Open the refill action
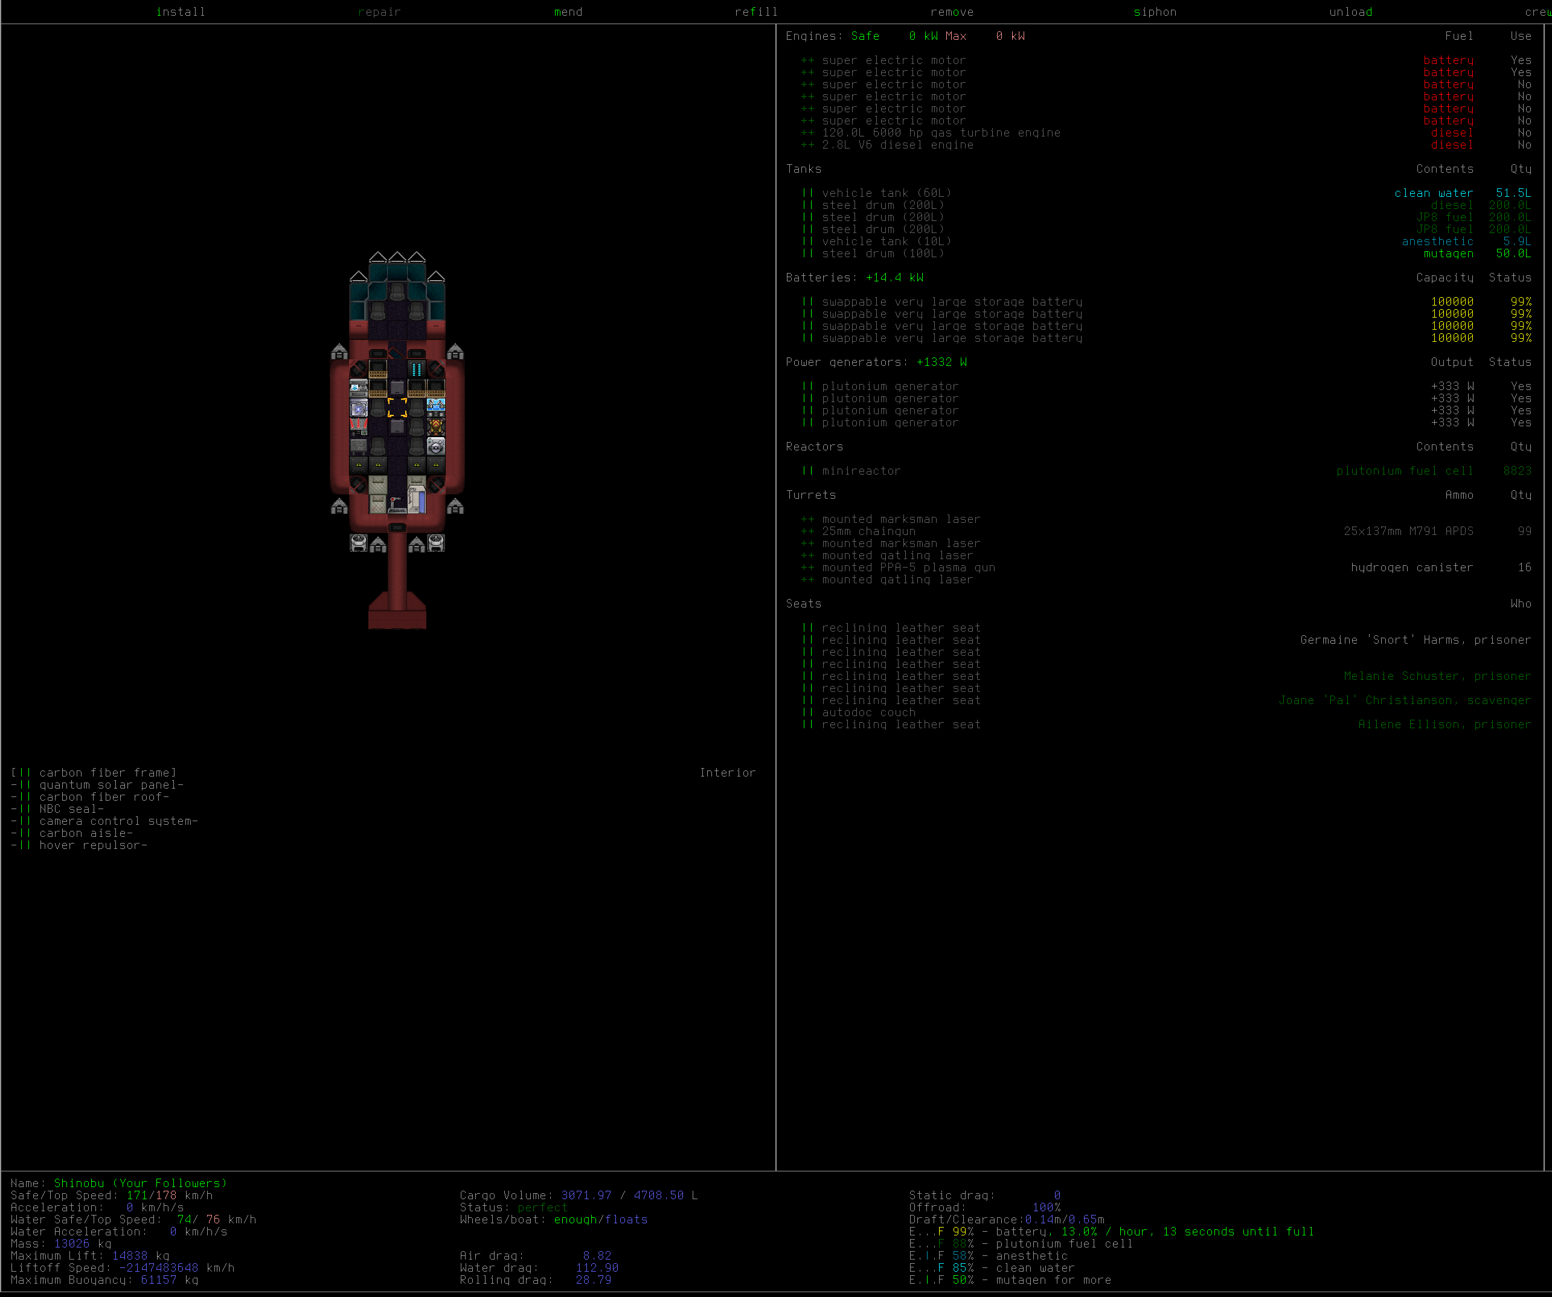This screenshot has height=1297, width=1552. tap(756, 12)
